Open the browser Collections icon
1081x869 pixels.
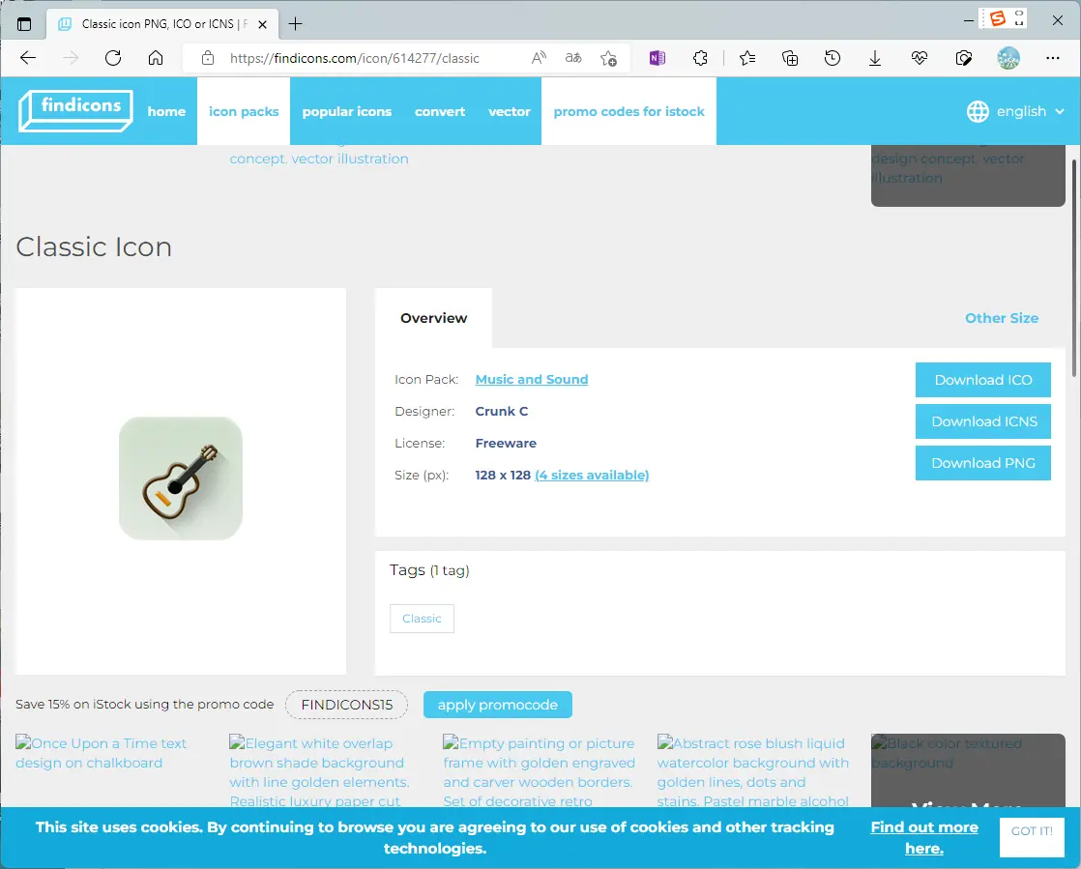[x=790, y=58]
